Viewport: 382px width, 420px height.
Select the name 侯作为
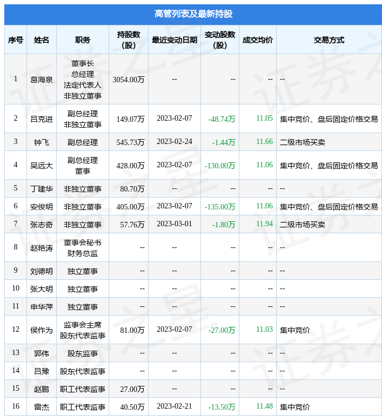point(42,330)
